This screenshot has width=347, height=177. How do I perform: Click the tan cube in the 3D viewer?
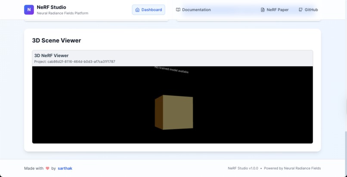click(x=174, y=112)
